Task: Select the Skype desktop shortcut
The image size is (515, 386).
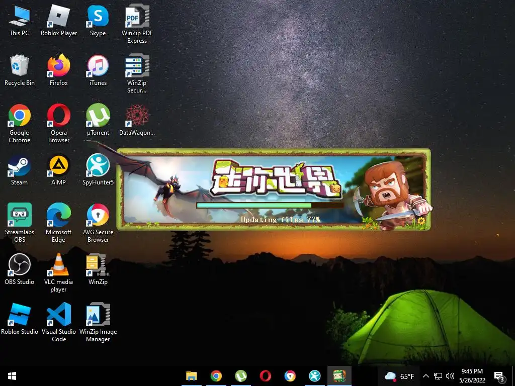Action: tap(98, 21)
